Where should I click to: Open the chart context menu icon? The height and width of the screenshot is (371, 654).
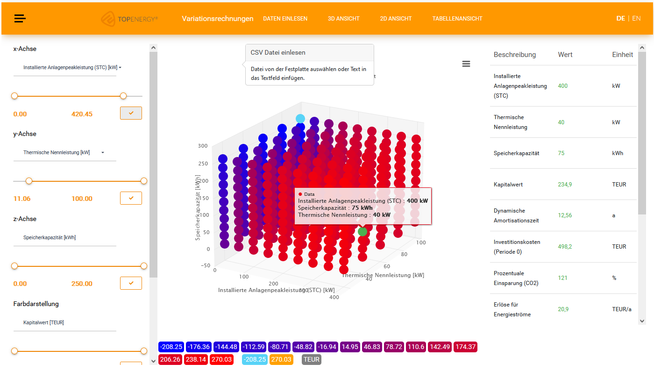click(x=466, y=64)
